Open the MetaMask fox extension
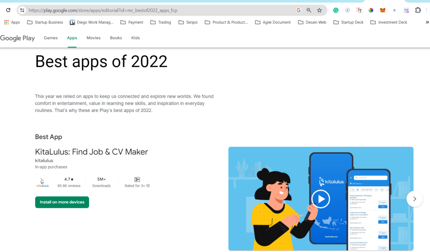Image resolution: width=430 pixels, height=252 pixels. [x=383, y=10]
